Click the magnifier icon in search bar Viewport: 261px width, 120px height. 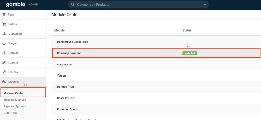(73, 5)
